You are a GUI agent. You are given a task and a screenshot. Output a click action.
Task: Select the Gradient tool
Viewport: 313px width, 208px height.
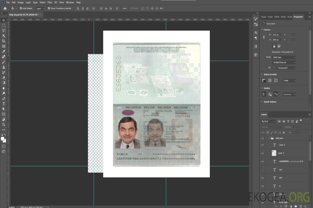tap(3, 83)
